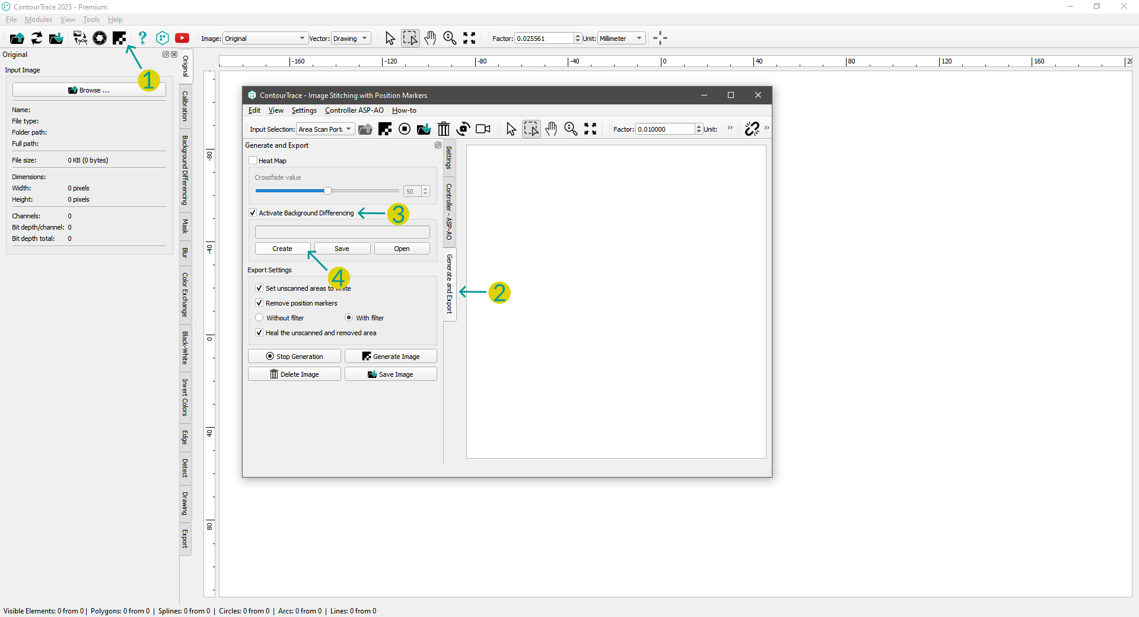
Task: Switch to the Calibration side tab
Action: pos(185,106)
